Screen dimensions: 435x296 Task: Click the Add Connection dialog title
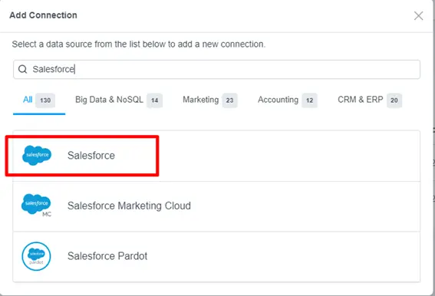pos(43,15)
